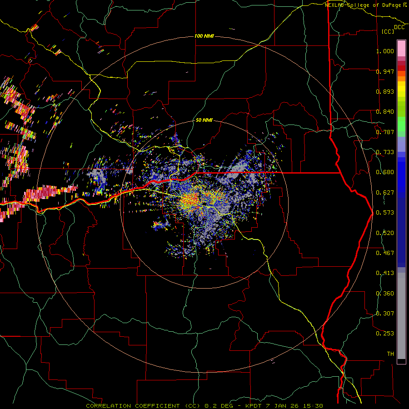Viewport: 409px width, 409px height.
Task: Click the 1.000 value on the CC scale
Action: (385, 51)
